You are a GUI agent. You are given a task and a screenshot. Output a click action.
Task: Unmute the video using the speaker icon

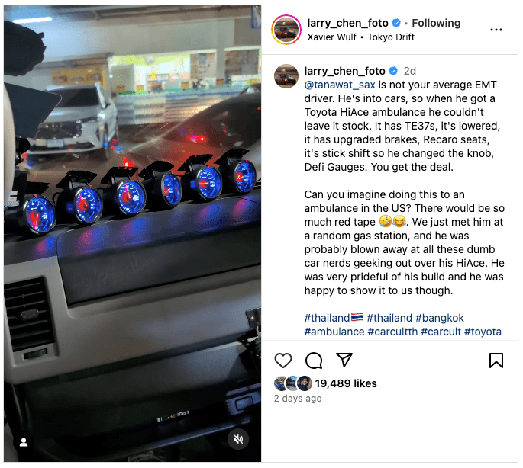click(x=237, y=439)
